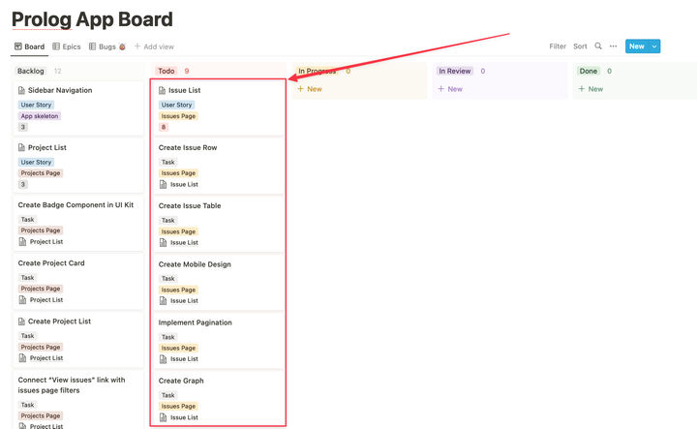Click Issues Page tag on Issue List card

[x=178, y=116]
